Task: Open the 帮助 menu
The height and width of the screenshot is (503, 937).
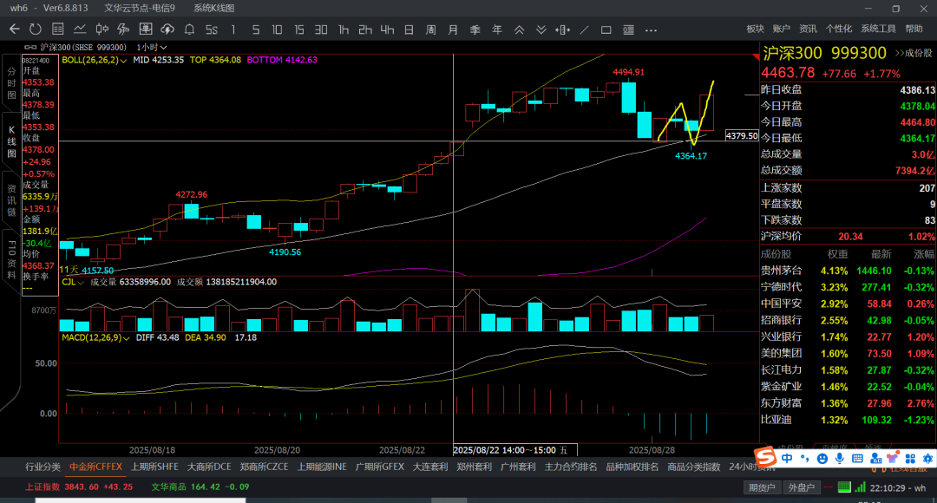Action: pos(914,29)
